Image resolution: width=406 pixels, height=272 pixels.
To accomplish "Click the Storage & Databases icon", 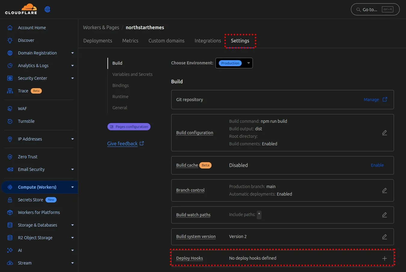I will coord(10,225).
